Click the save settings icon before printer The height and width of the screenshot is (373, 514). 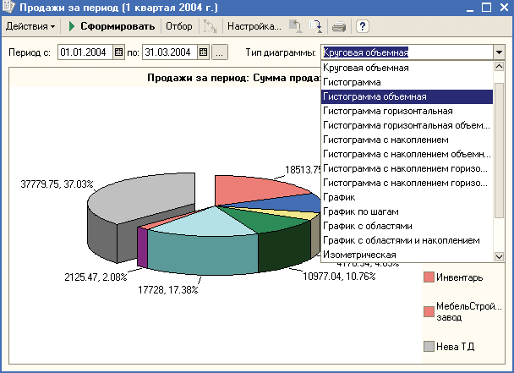pyautogui.click(x=316, y=26)
